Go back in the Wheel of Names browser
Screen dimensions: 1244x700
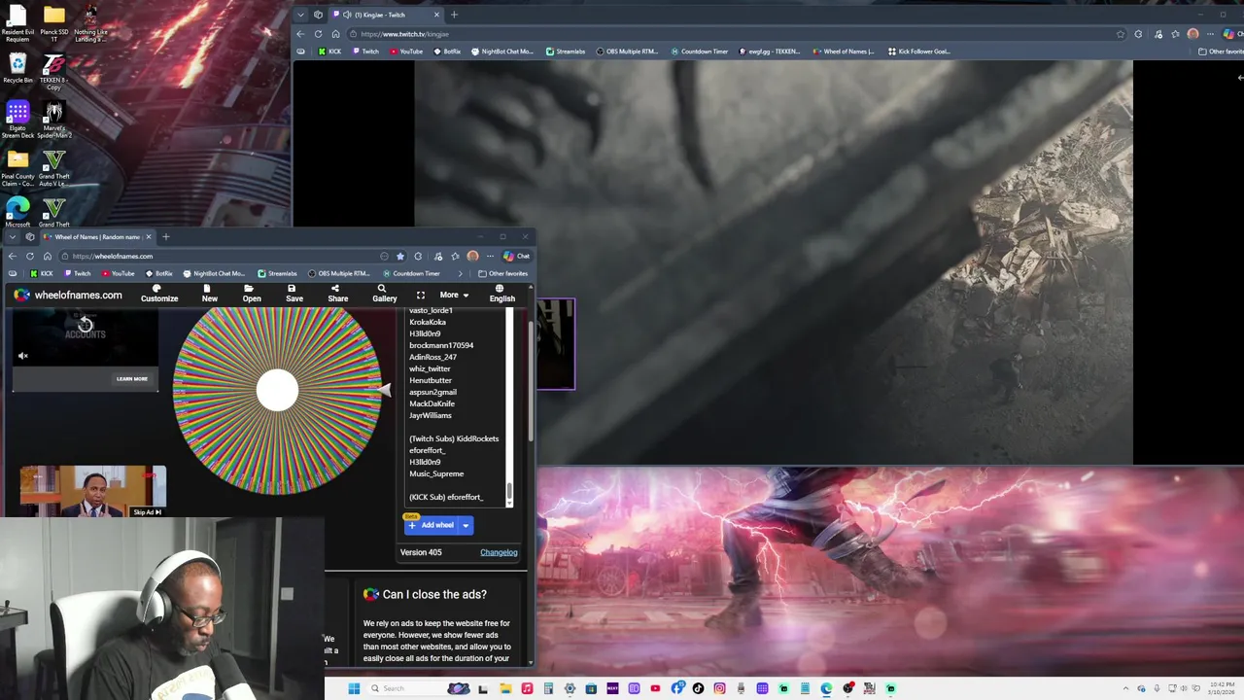[x=12, y=256]
